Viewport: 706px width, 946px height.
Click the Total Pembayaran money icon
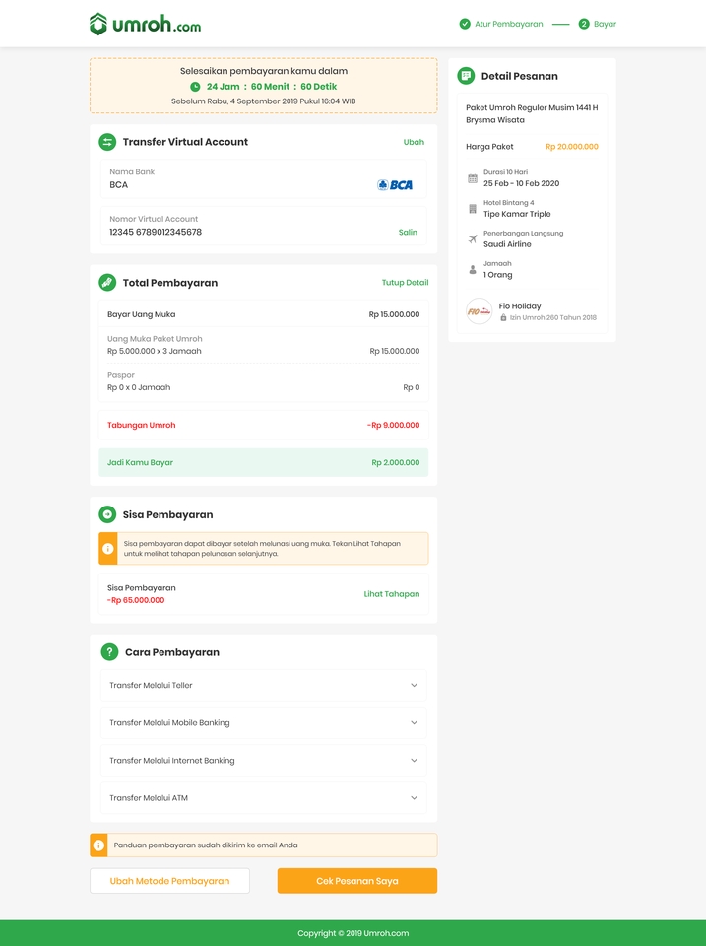point(107,283)
